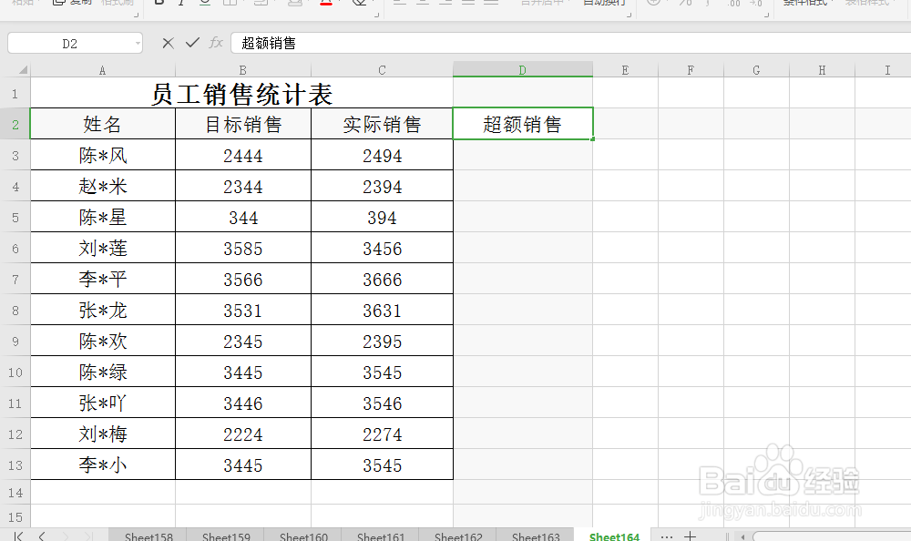Viewport: 911px width, 541px height.
Task: Select name cell 刘*莲
Action: pos(102,248)
